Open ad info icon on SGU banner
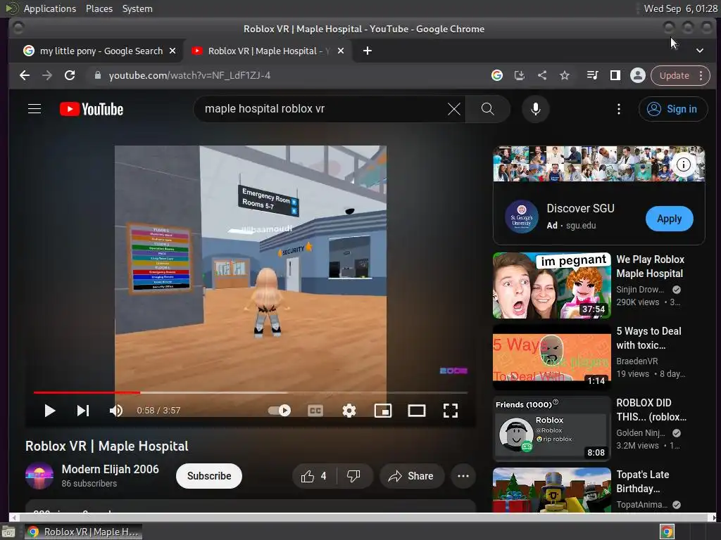Screen dimensions: 721x540 point(683,165)
